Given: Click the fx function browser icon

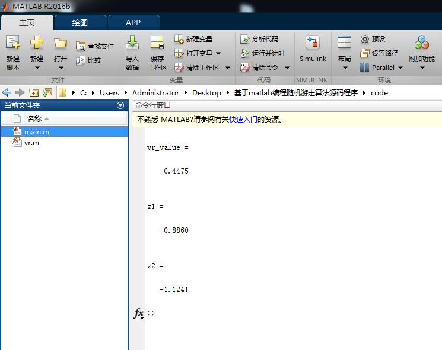Looking at the screenshot, I should (138, 313).
